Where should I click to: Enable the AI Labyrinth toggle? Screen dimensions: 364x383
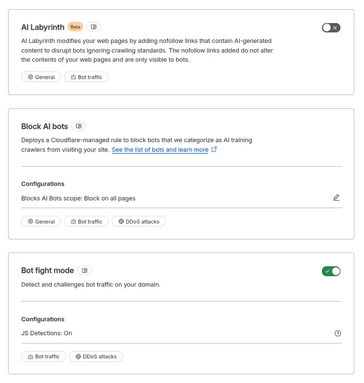coord(331,28)
